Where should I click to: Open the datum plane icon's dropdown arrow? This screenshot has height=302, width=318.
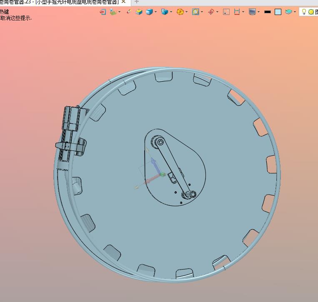[120, 12]
